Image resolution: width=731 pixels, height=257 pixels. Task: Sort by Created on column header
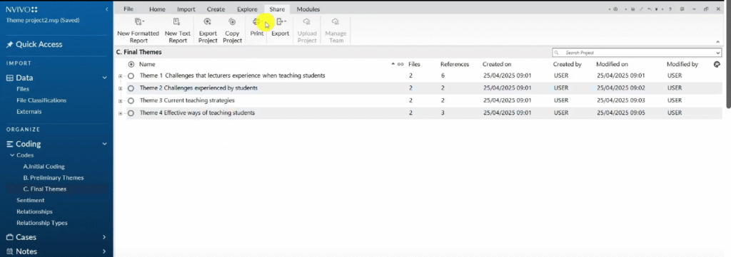(497, 65)
